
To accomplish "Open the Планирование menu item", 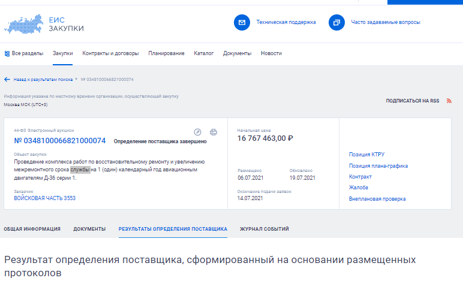I will coord(166,53).
